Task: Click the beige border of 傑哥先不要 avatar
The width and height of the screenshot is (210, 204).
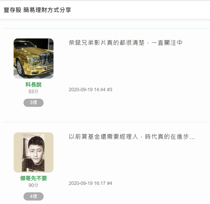Action: point(18,152)
